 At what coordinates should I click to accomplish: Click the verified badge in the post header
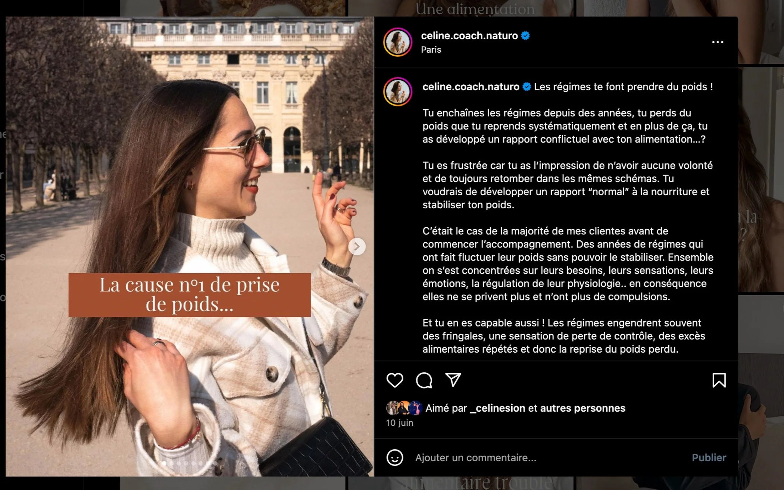click(525, 36)
